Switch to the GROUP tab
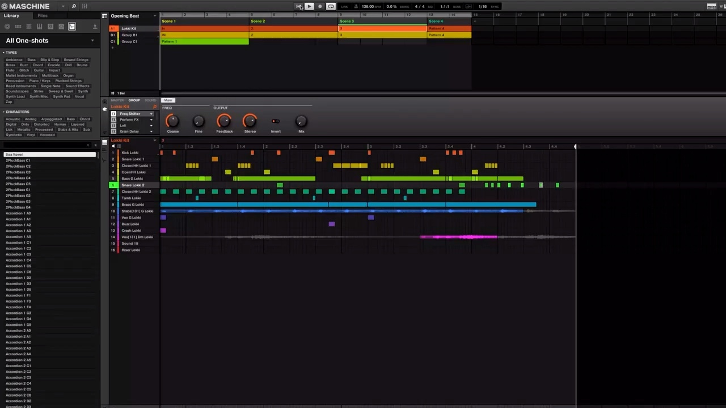 pos(134,100)
